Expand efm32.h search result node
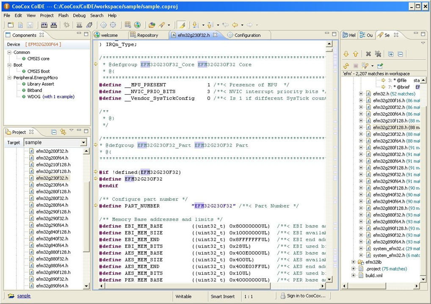This screenshot has width=431, height=304. click(x=361, y=94)
